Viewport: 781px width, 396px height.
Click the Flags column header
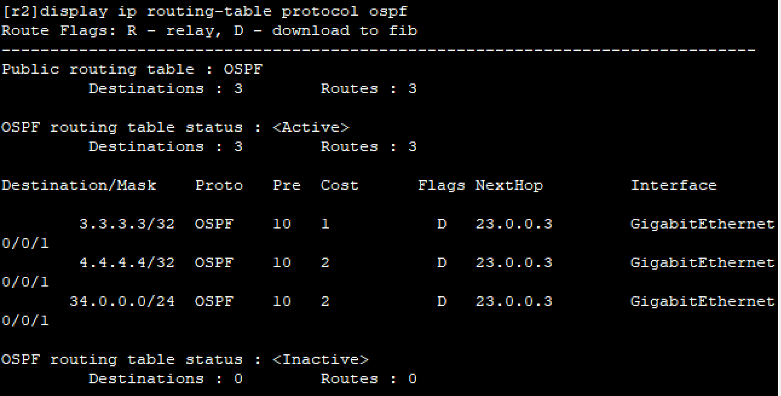[442, 186]
